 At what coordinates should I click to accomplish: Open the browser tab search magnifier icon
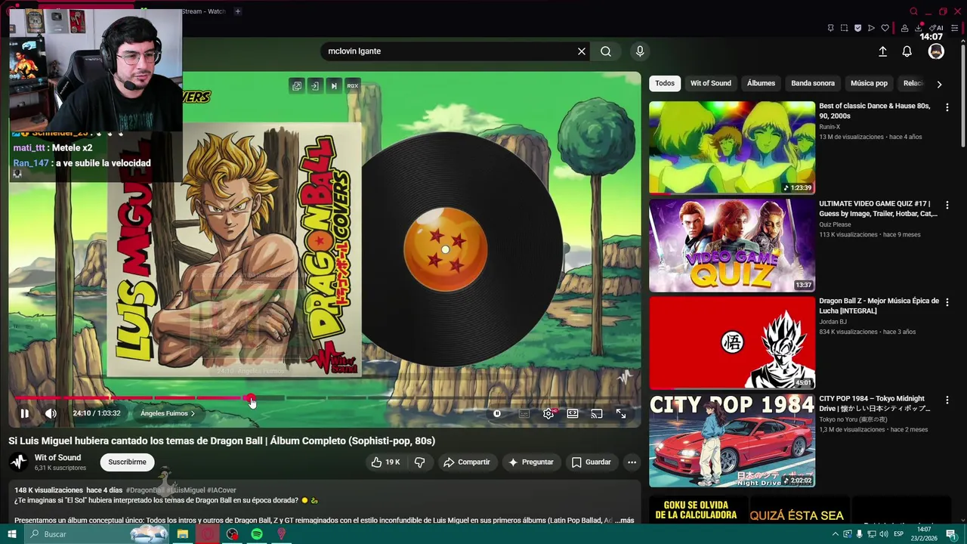coord(913,11)
